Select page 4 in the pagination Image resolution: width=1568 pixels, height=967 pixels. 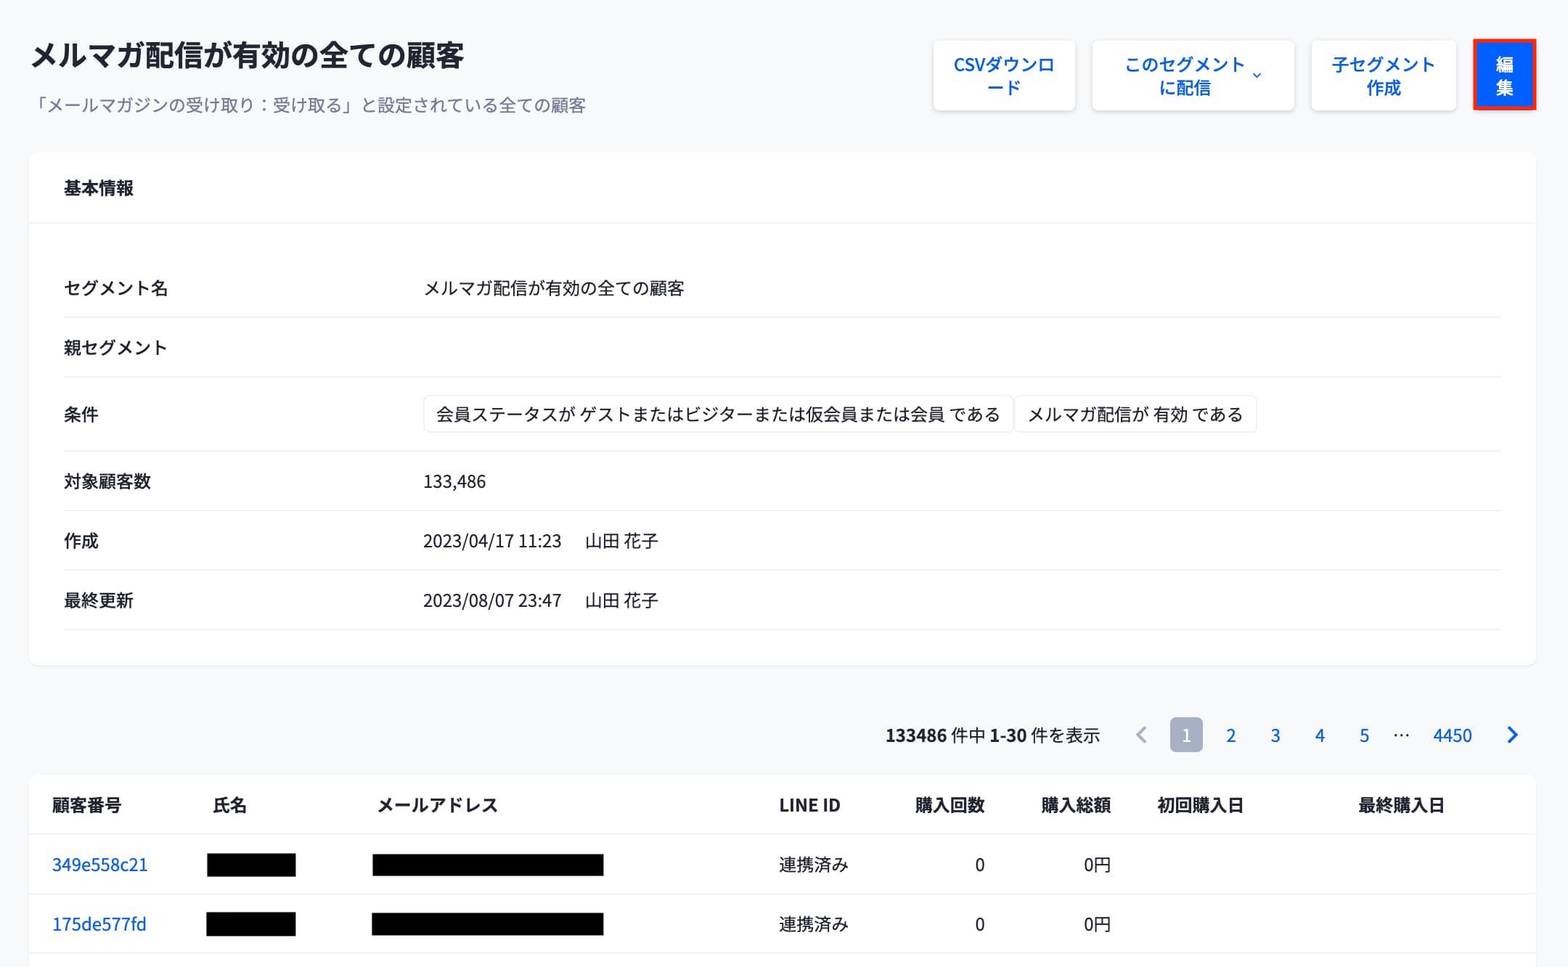tap(1319, 735)
